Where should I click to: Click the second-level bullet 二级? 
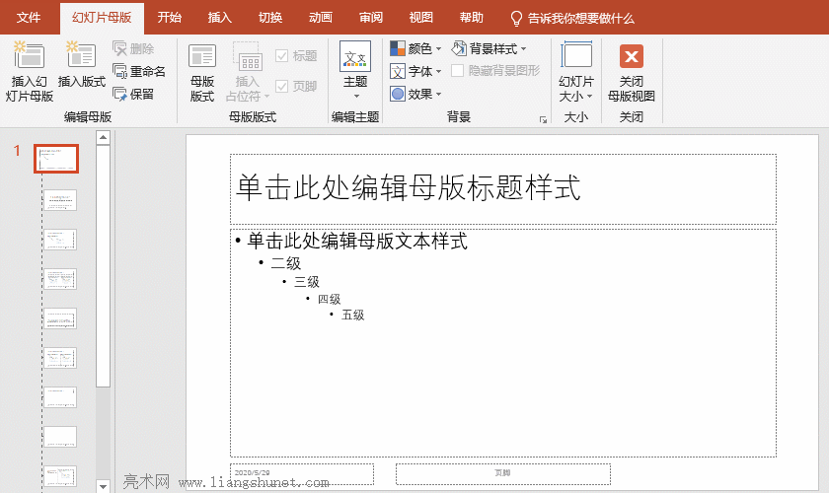tap(285, 263)
